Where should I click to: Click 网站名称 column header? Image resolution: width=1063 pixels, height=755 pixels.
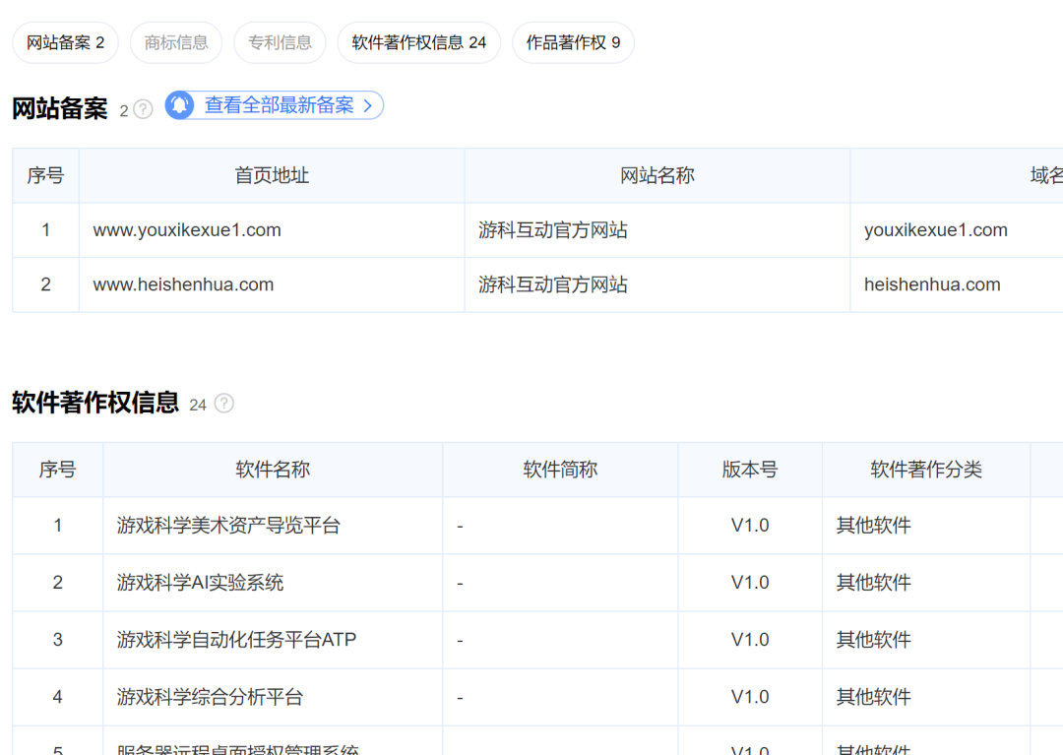(657, 175)
